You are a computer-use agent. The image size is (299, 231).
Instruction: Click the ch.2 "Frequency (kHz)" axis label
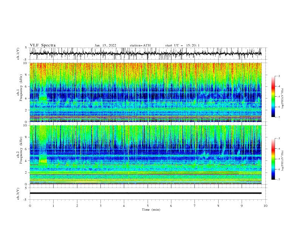(x=21, y=150)
